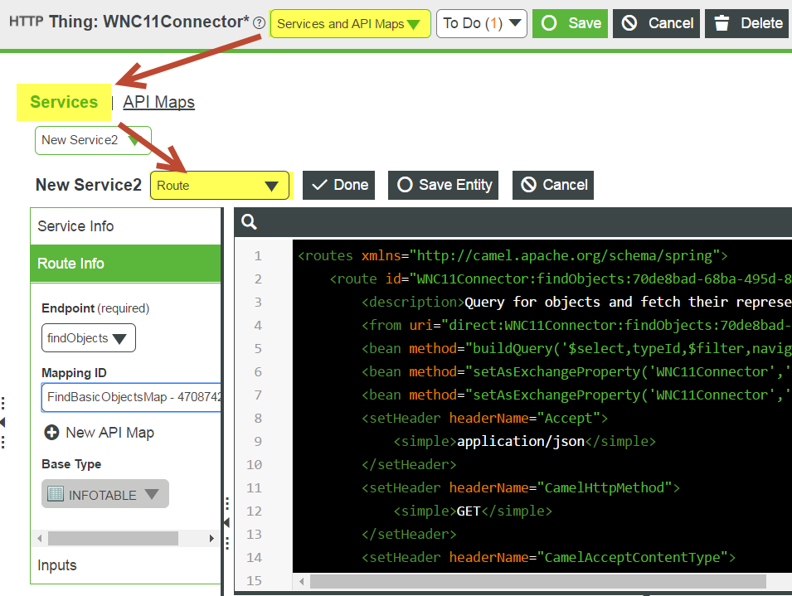Click the 'CamelAcceptContentType' text on line 14
792x596 pixels.
tap(632, 558)
